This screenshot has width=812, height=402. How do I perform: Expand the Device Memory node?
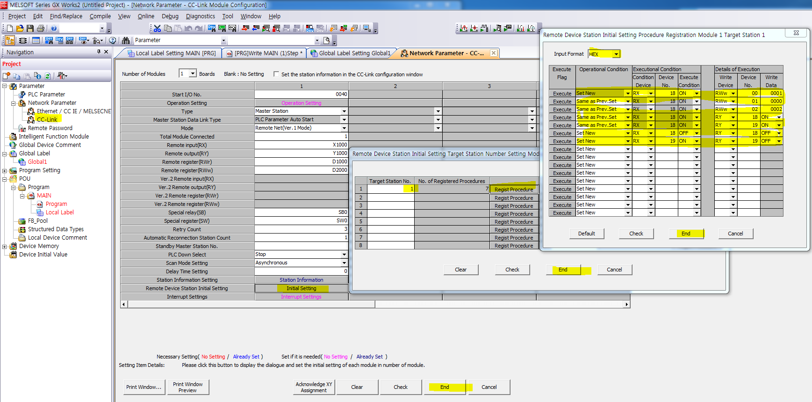click(x=5, y=246)
